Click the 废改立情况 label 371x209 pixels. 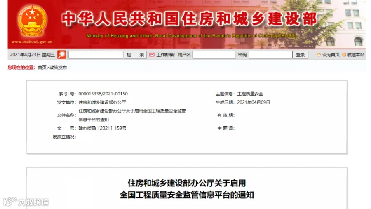tap(64, 137)
